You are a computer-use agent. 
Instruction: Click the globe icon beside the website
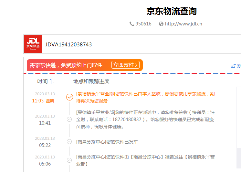tap(161, 24)
